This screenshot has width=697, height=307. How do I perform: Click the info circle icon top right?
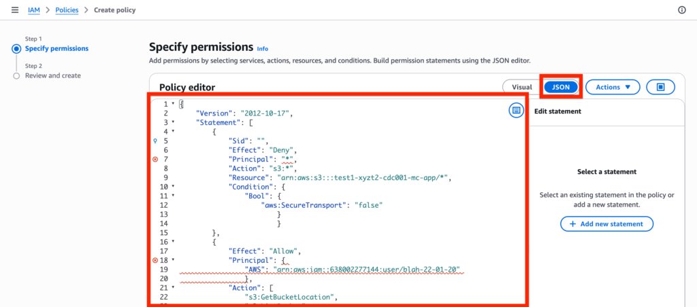point(682,10)
